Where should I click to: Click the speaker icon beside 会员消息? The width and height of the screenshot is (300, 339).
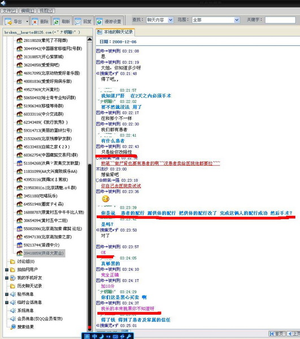(x=13, y=319)
